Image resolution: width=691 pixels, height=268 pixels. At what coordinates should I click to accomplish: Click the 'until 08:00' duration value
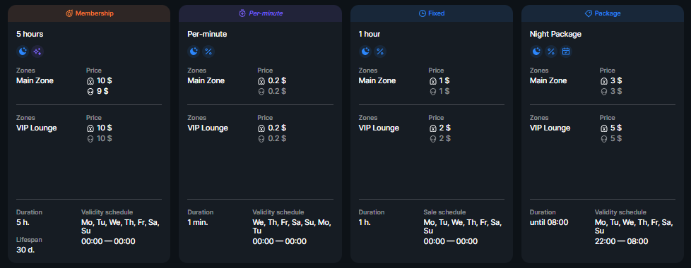click(549, 222)
